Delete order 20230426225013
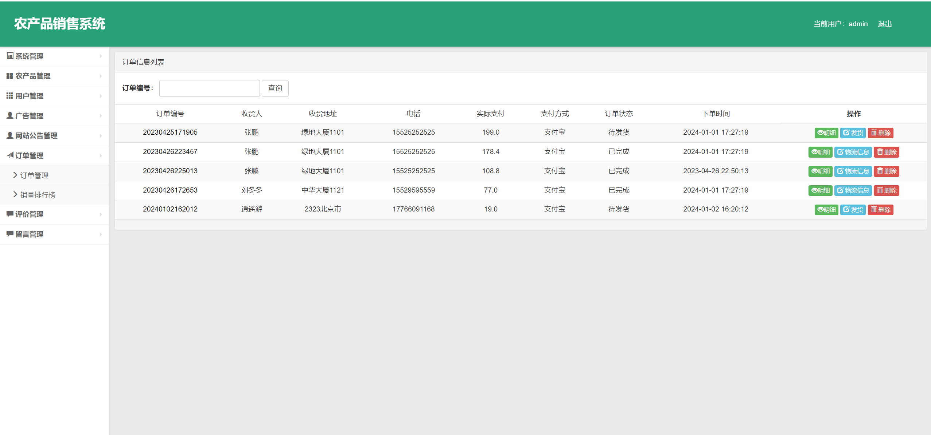 (x=886, y=171)
